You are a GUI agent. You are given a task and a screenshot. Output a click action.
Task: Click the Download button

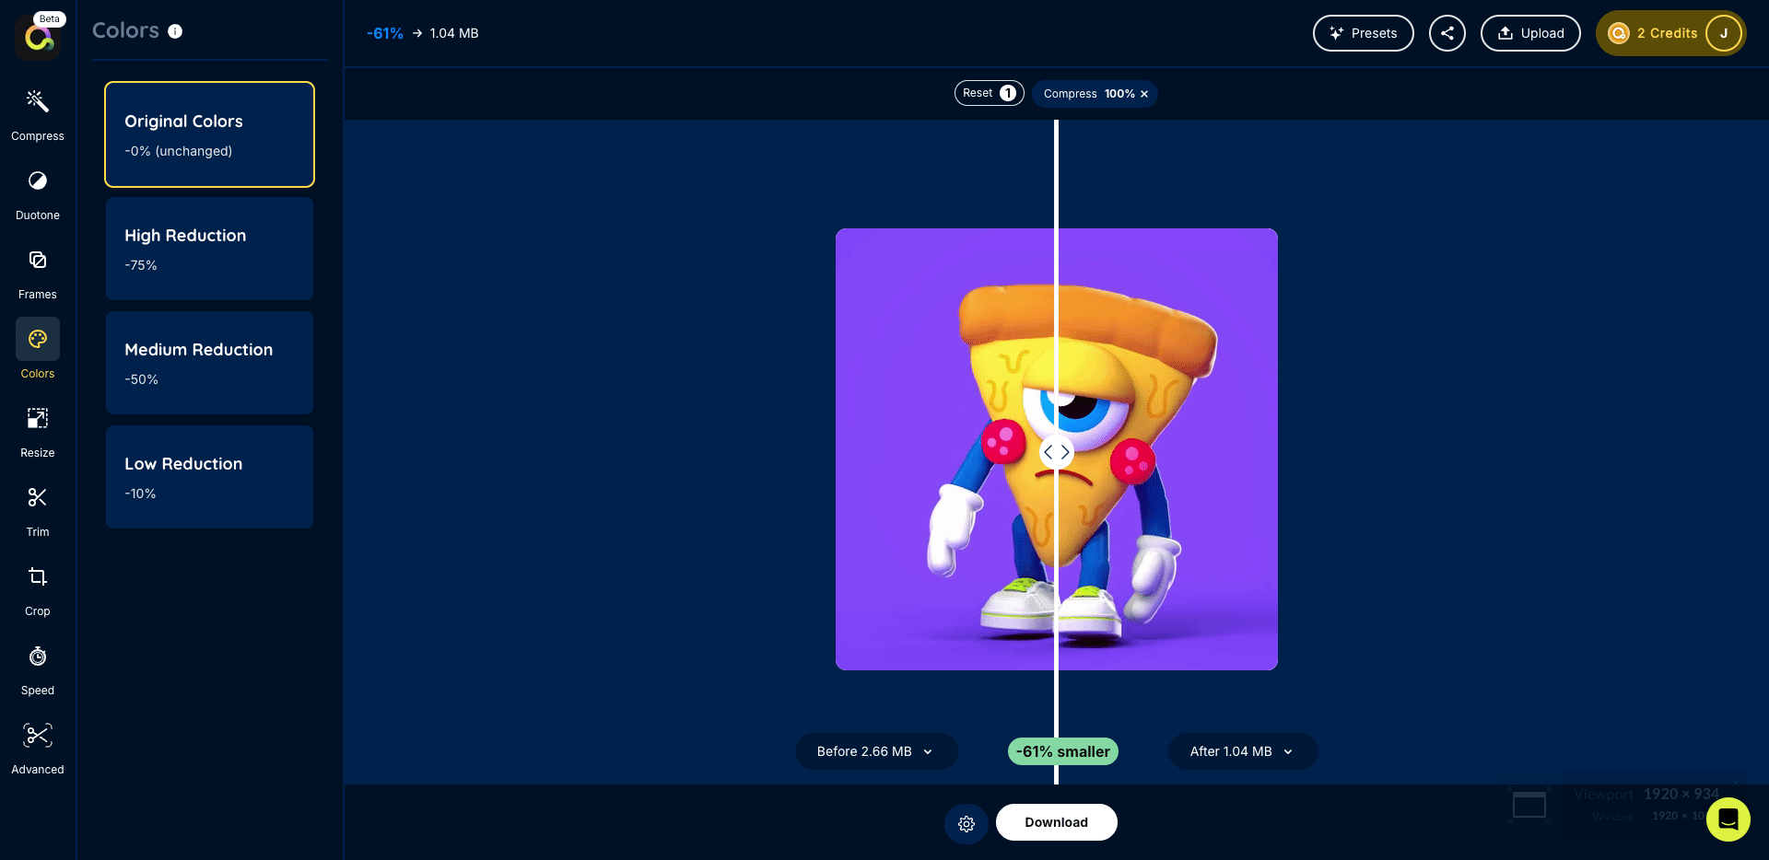pyautogui.click(x=1057, y=822)
